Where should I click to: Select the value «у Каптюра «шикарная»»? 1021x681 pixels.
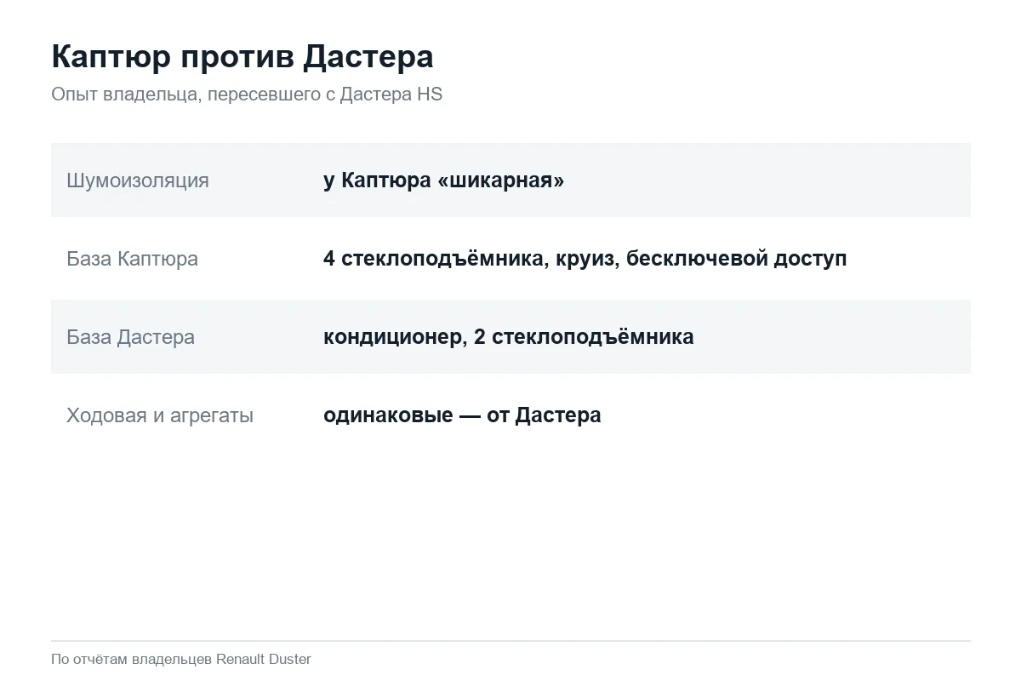tap(444, 180)
